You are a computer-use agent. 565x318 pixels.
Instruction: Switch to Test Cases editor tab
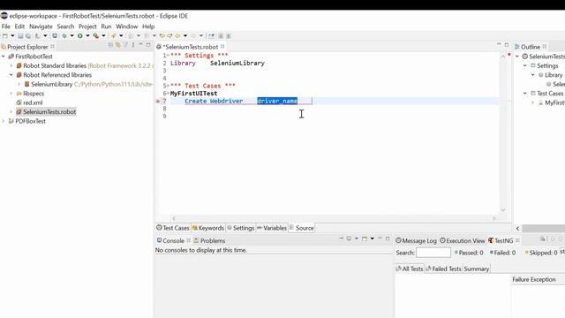click(x=173, y=228)
